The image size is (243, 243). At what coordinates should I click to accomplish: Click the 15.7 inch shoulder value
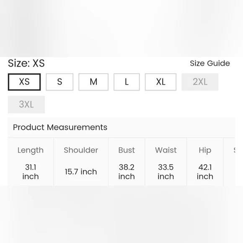(x=81, y=172)
